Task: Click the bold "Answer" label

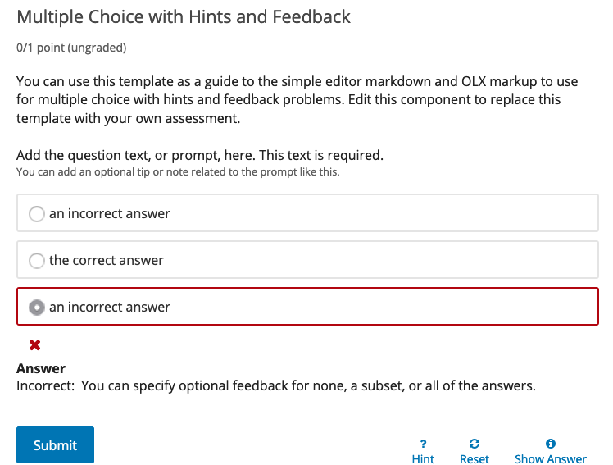Action: (x=41, y=368)
